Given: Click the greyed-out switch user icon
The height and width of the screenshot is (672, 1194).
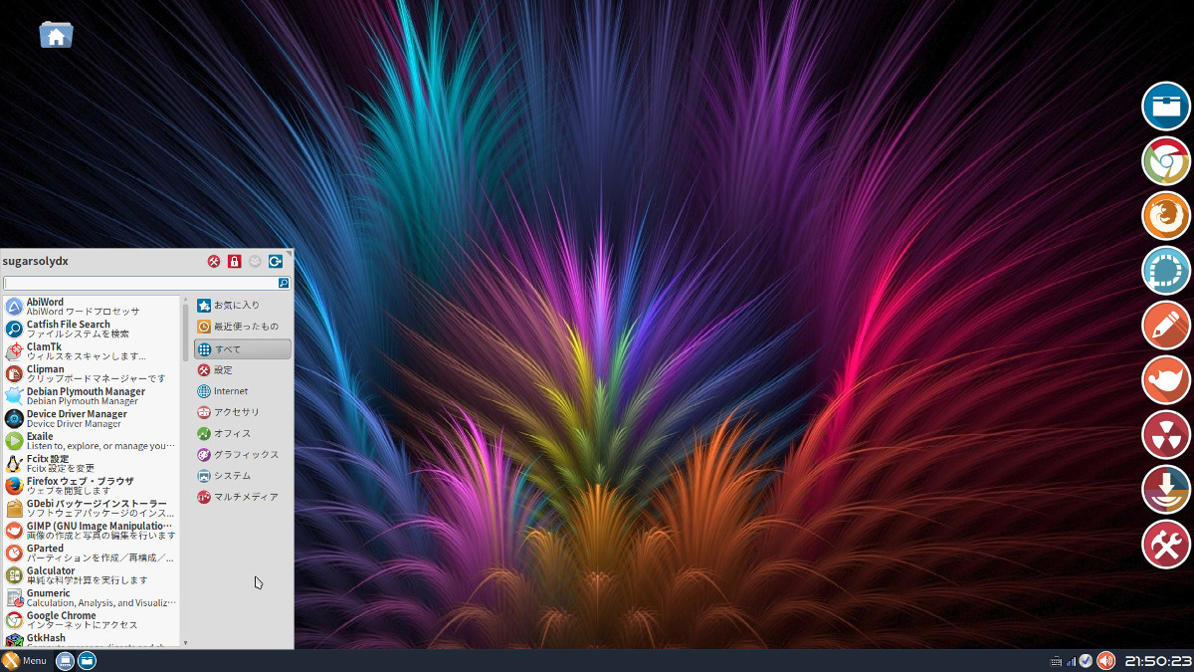Looking at the screenshot, I should tap(255, 261).
